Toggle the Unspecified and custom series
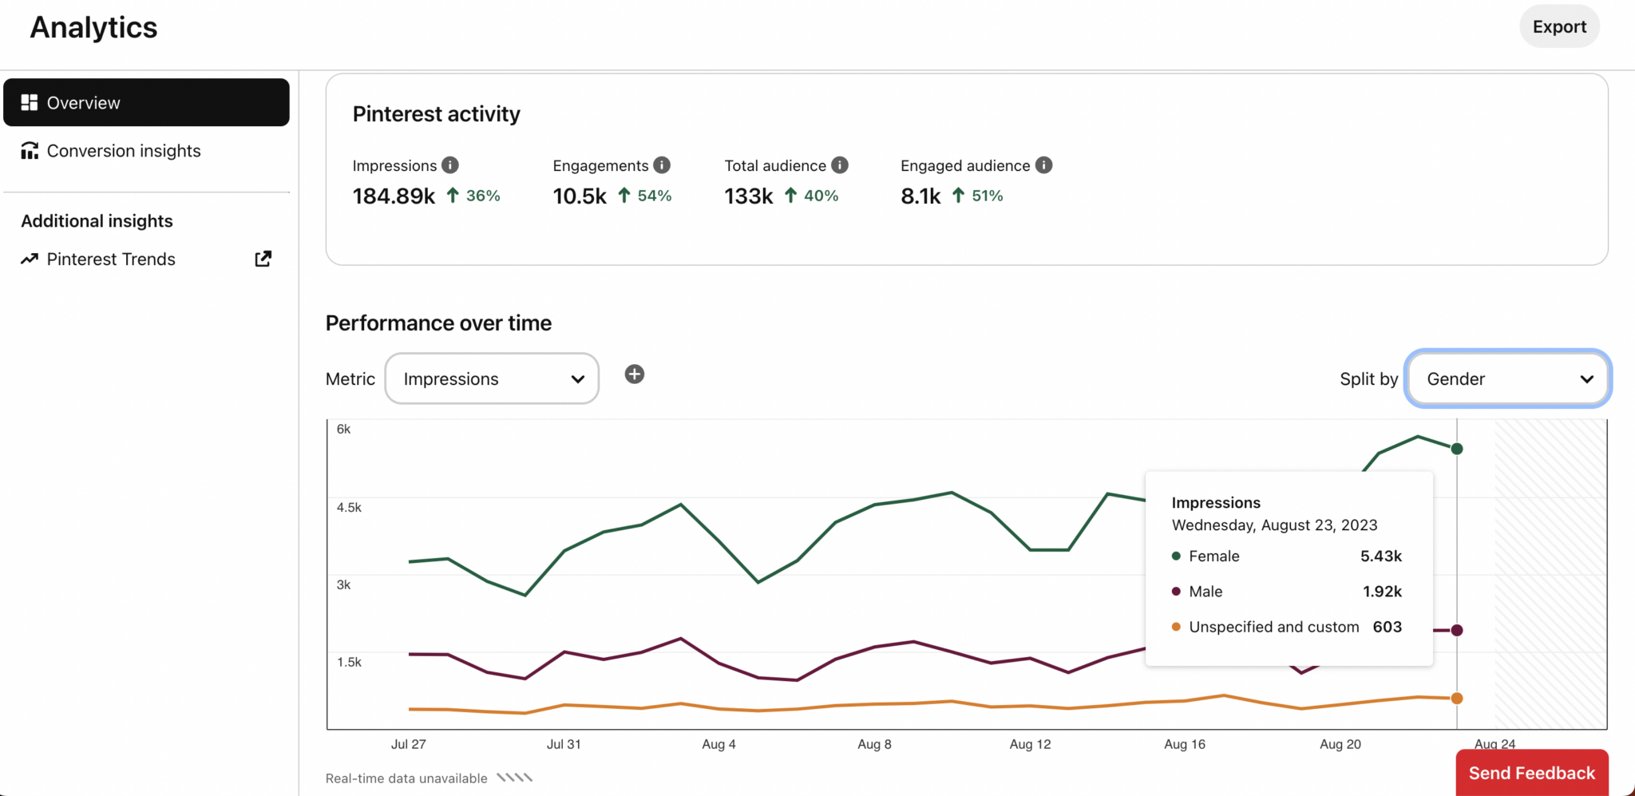This screenshot has height=796, width=1635. coord(1273,627)
